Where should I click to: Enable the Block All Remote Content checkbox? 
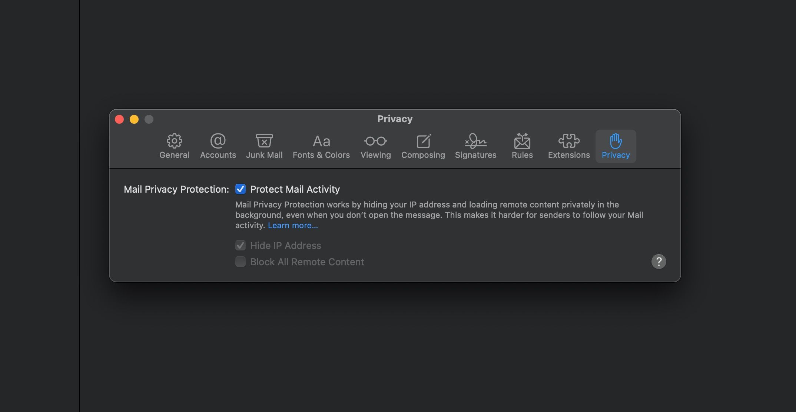tap(241, 262)
